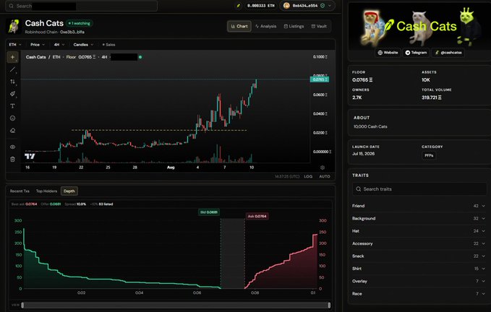Select the eraser tool
Image resolution: width=491 pixels, height=312 pixels.
[x=12, y=131]
